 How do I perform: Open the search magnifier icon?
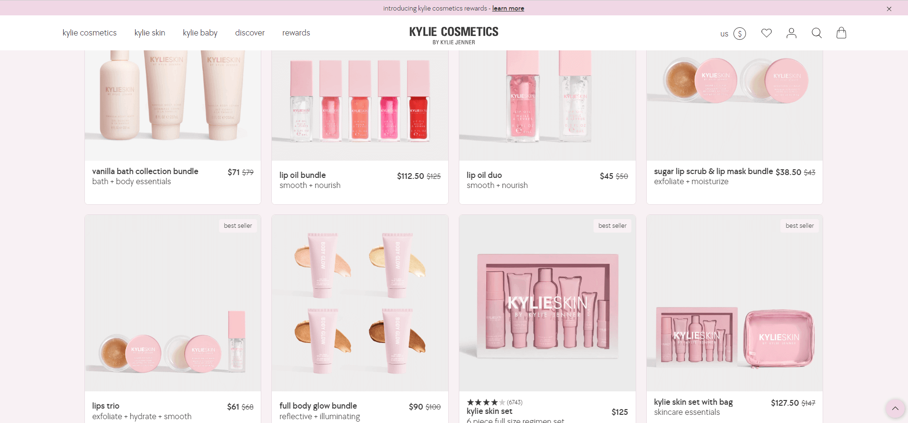point(816,33)
